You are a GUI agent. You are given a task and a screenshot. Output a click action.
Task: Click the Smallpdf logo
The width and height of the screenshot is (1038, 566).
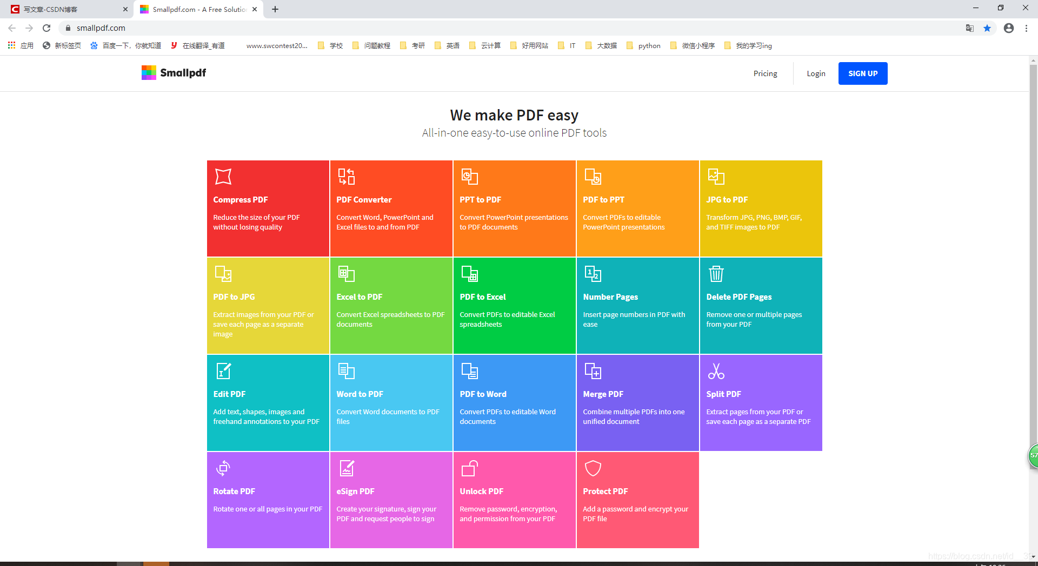click(x=174, y=73)
